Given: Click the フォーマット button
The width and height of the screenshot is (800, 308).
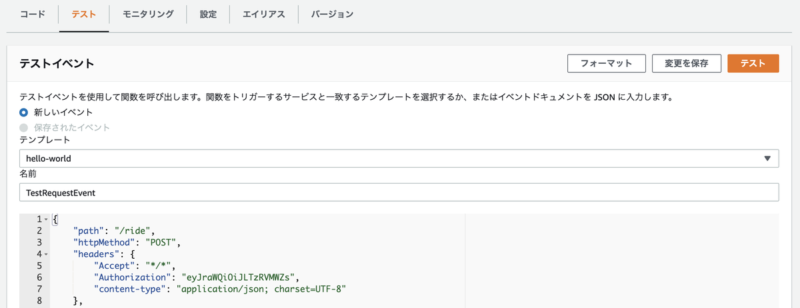Looking at the screenshot, I should (607, 63).
